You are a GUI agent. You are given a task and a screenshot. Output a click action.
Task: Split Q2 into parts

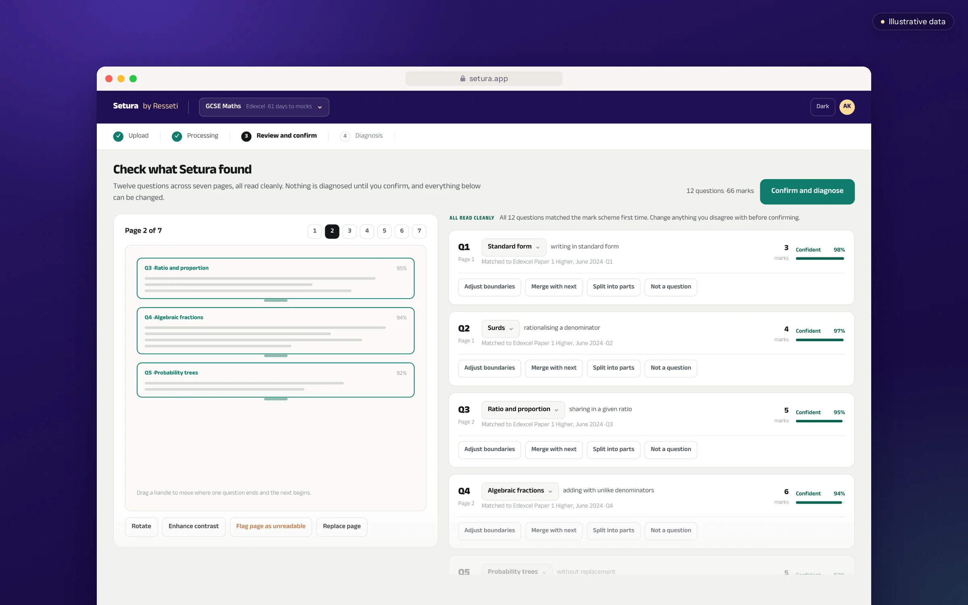pos(613,368)
